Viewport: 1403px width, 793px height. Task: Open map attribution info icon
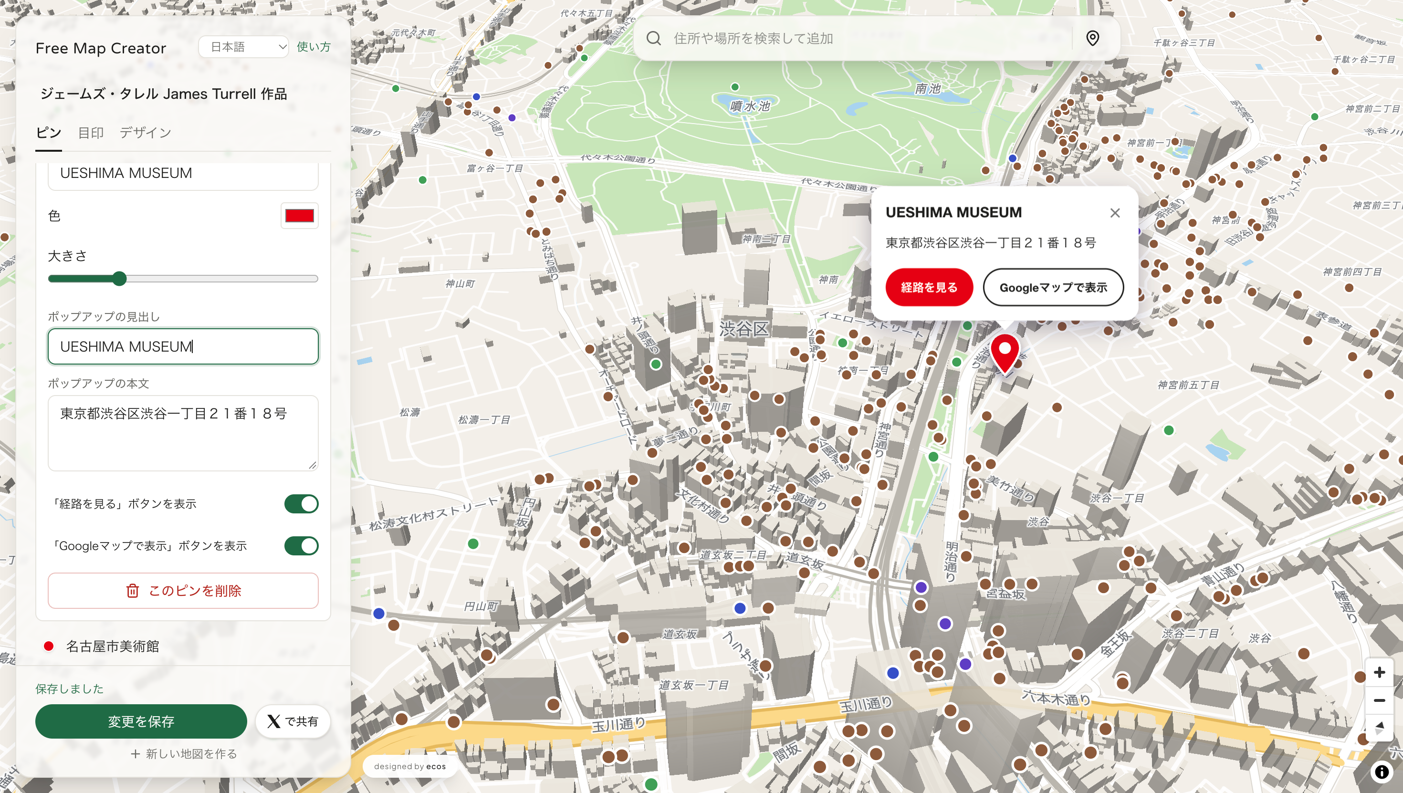click(1381, 771)
